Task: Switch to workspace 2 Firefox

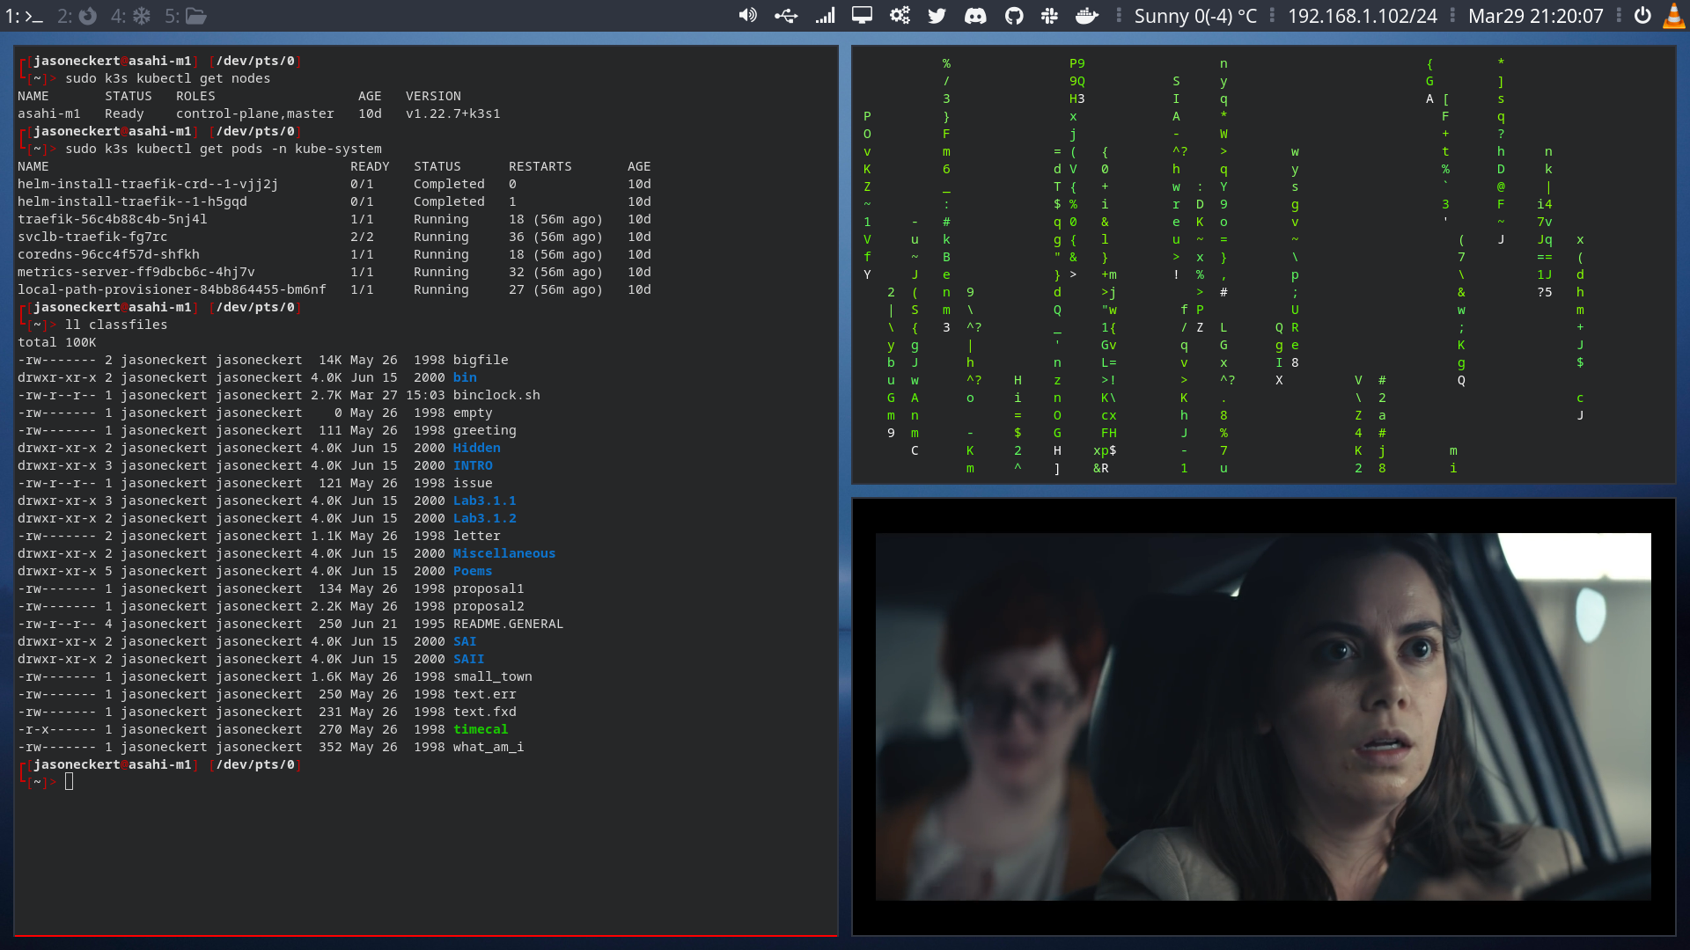Action: pyautogui.click(x=77, y=16)
